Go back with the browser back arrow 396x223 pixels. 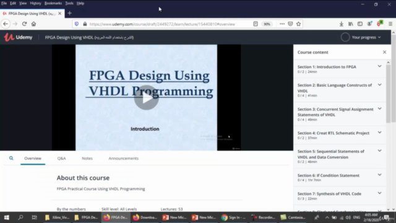[6, 24]
